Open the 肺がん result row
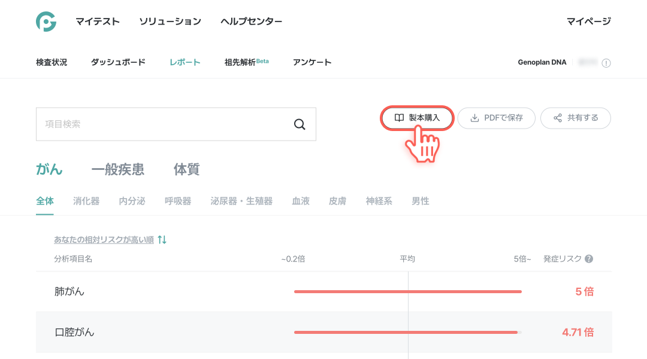 69,292
